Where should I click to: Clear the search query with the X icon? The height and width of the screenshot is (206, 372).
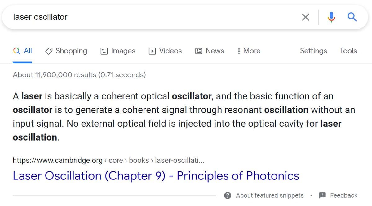click(x=305, y=17)
